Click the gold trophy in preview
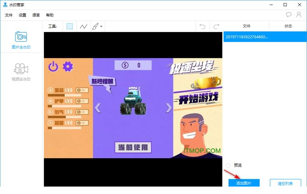The height and width of the screenshot is (194, 307). [207, 82]
